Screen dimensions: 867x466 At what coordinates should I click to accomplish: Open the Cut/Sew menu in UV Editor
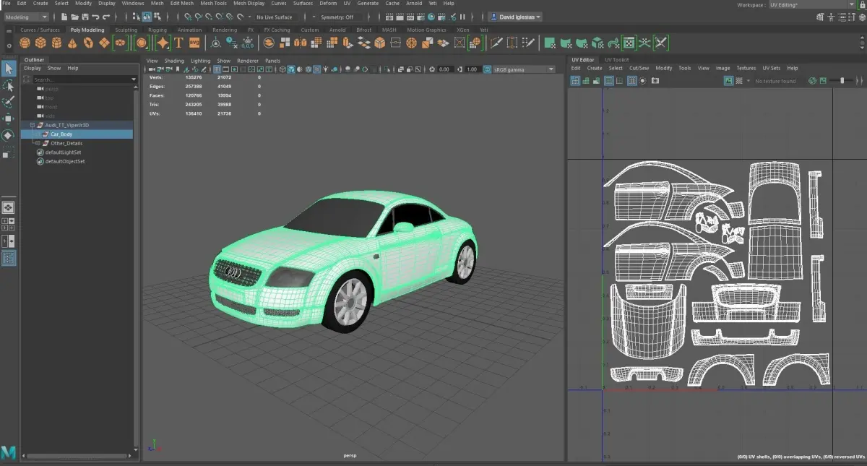click(639, 68)
